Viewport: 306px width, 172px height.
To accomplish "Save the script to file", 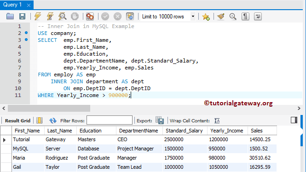I will (22, 17).
